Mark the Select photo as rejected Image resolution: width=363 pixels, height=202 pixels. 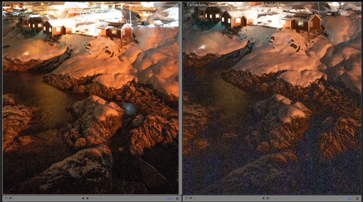click(10, 198)
